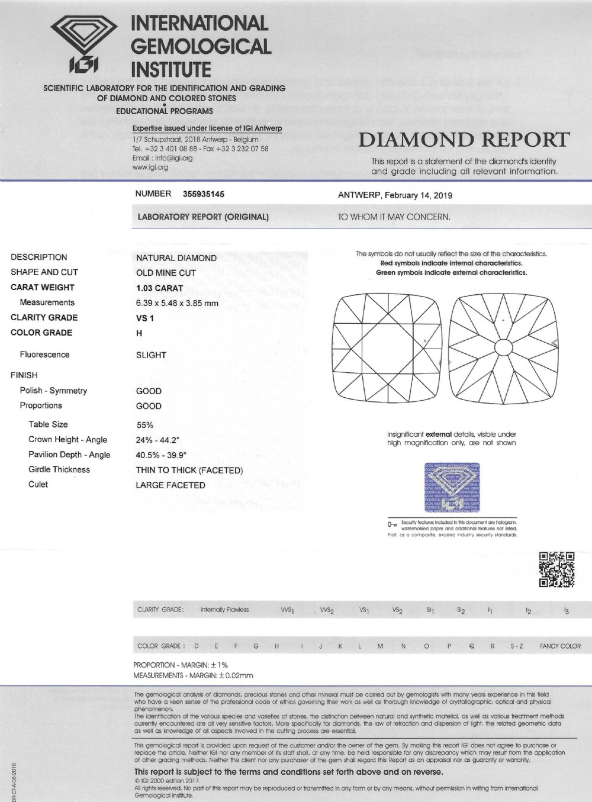Click the 55% table size value
This screenshot has height=802, width=592.
145,425
